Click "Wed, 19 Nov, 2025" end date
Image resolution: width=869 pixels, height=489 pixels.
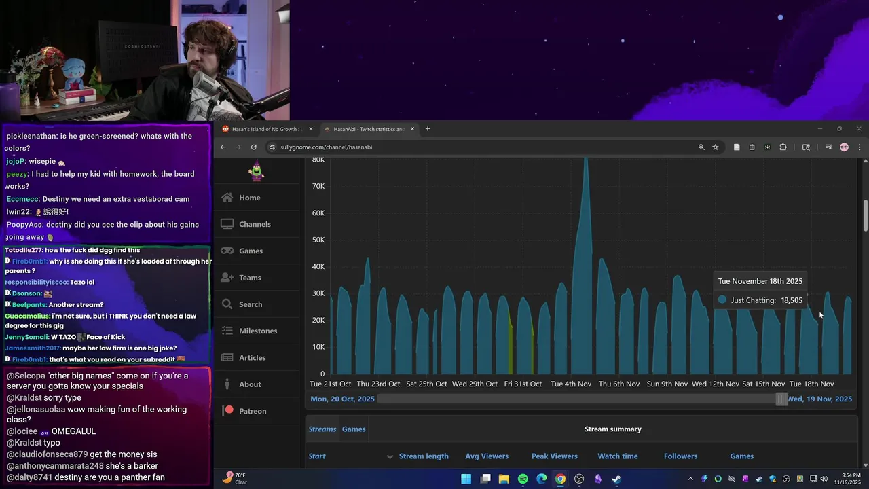tap(819, 399)
